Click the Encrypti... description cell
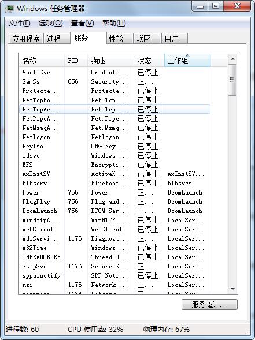 coord(109,165)
